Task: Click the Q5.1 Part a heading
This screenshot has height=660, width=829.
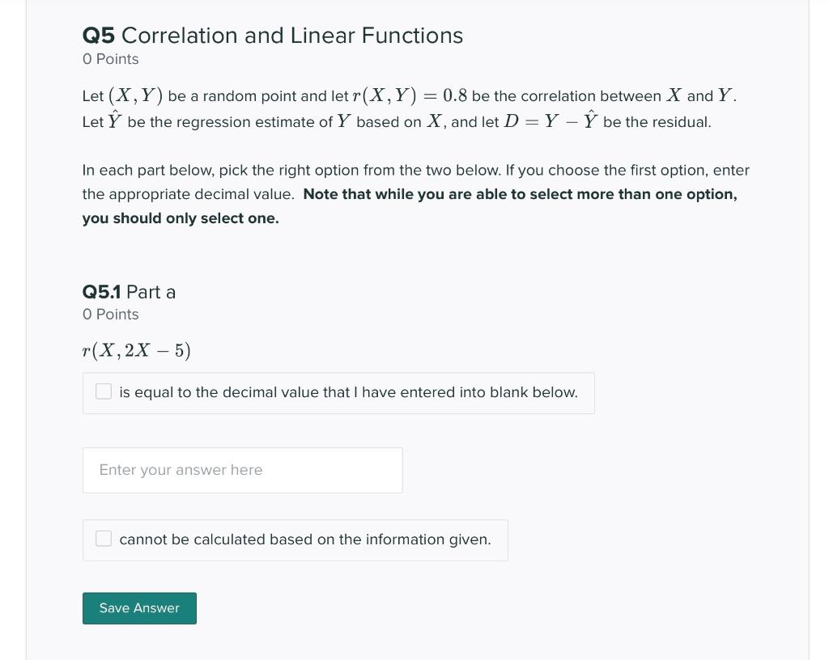Action: coord(129,292)
